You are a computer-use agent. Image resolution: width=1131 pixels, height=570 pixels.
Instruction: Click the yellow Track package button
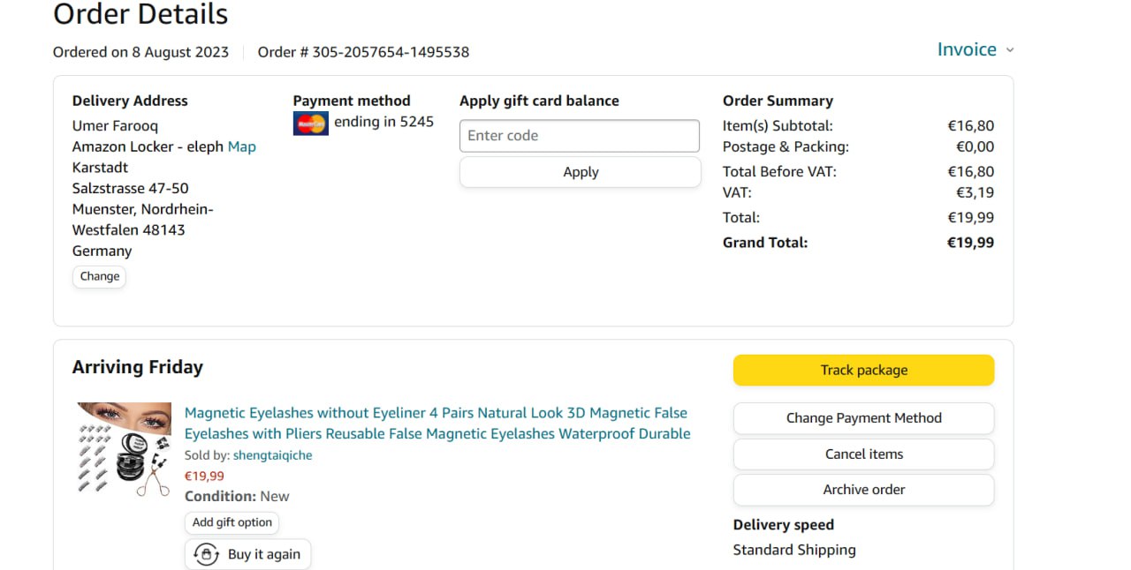[863, 371]
